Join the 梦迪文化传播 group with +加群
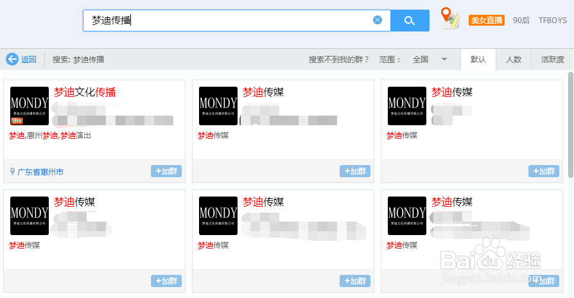 coord(166,171)
